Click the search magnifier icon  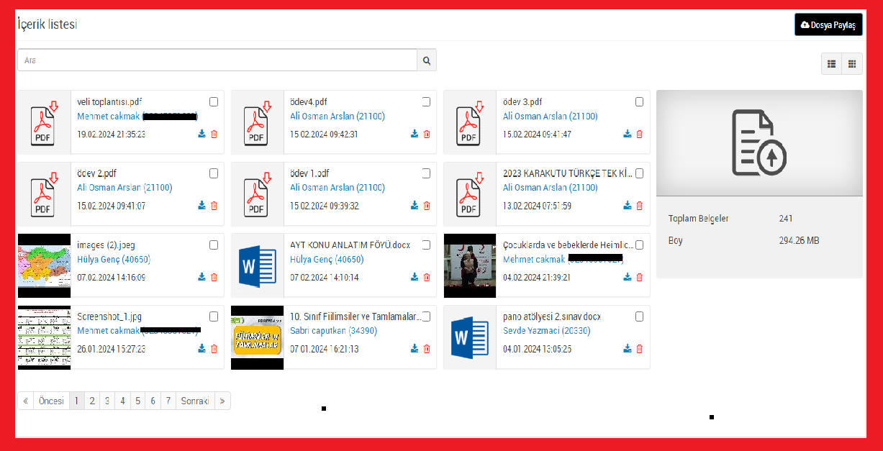(x=427, y=60)
